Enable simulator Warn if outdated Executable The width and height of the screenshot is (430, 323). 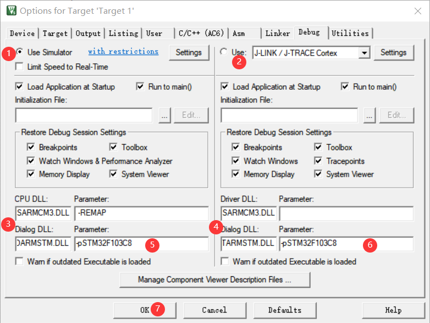point(19,261)
